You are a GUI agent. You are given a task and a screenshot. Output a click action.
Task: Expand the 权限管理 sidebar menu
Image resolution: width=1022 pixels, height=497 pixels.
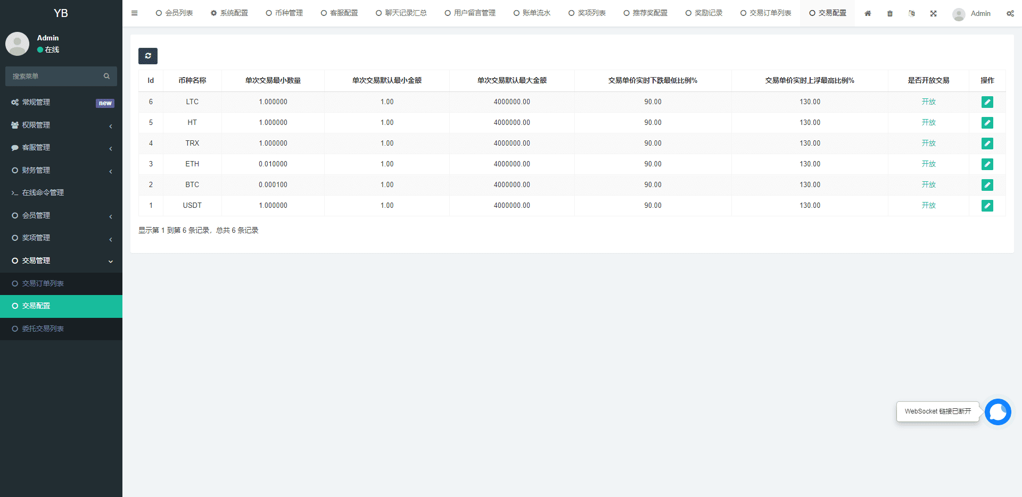coord(61,125)
